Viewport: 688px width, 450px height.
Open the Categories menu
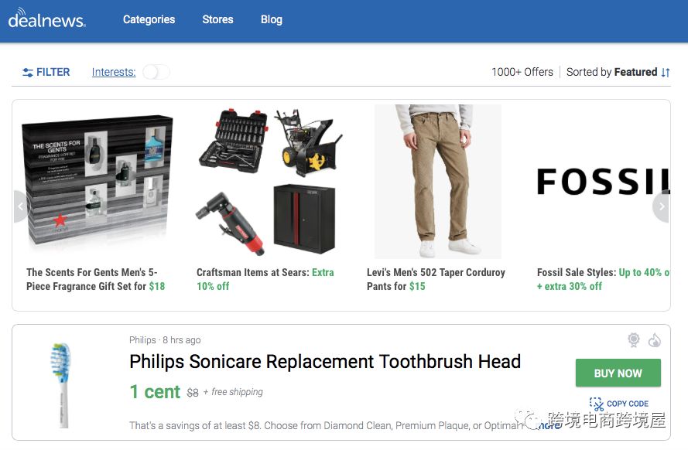[149, 20]
